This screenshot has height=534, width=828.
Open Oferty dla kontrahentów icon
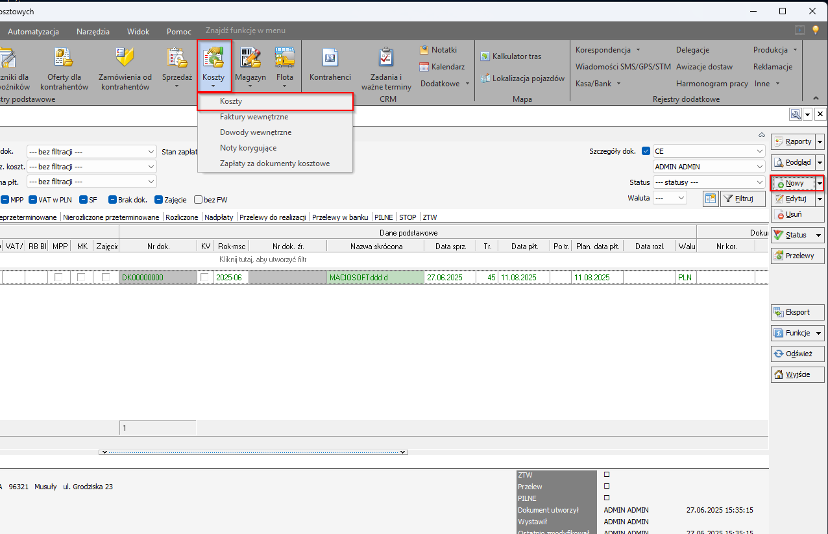[64, 58]
